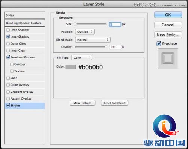Select the Stroke label row
Screen dimensions: 188x149
[25, 106]
